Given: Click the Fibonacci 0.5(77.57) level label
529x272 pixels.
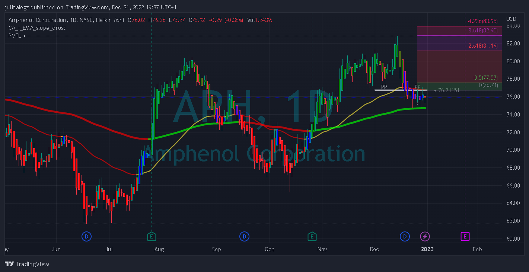Looking at the screenshot, I should point(485,78).
